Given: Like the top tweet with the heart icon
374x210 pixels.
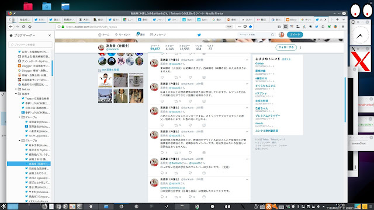Looking at the screenshot, I should (190, 78).
